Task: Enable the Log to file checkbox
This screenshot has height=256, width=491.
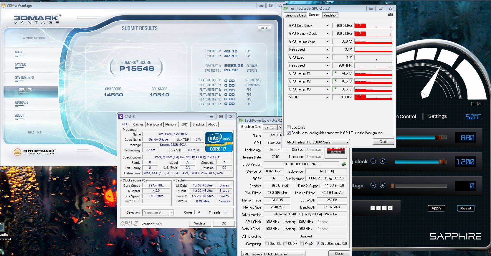Action: tap(289, 128)
